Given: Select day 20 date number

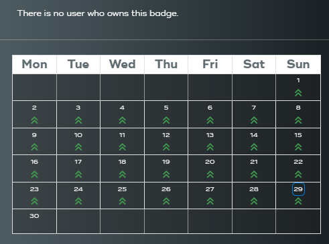Looking at the screenshot, I should (x=210, y=162).
